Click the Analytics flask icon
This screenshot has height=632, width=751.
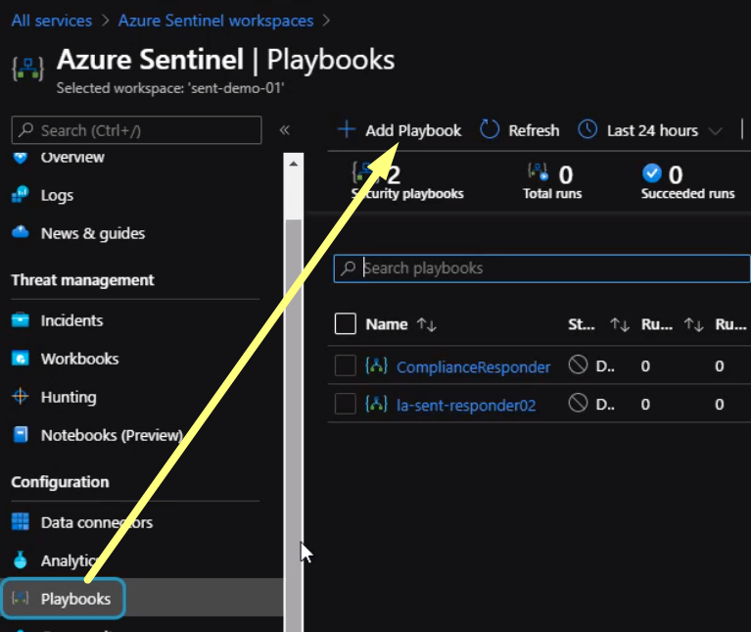click(x=21, y=559)
